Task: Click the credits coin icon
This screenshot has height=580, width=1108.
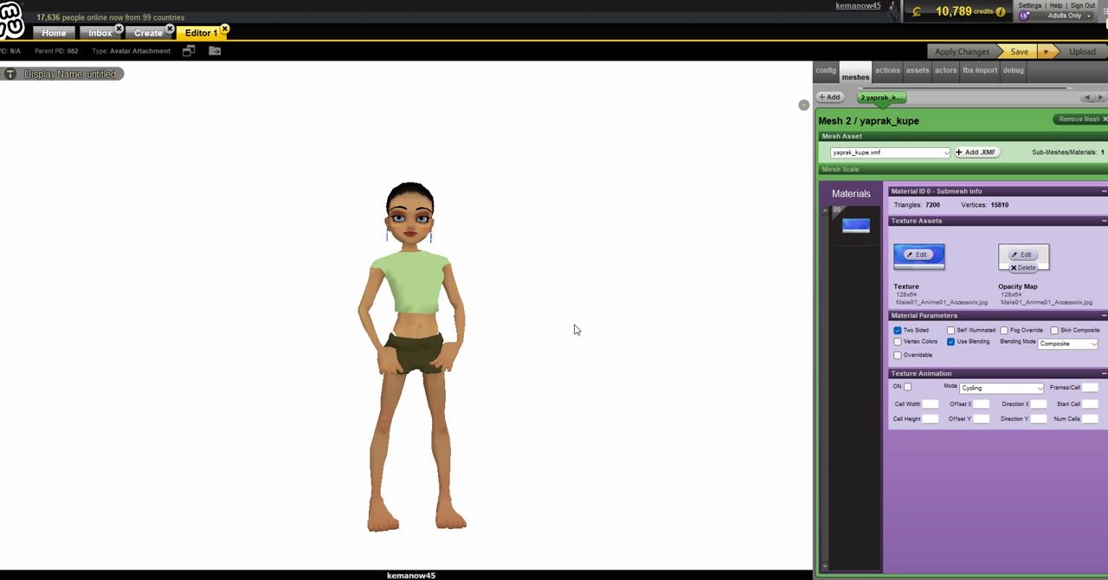Action: pyautogui.click(x=918, y=11)
